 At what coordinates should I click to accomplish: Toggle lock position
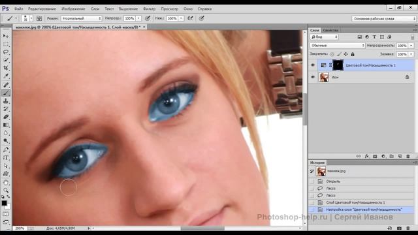coord(346,54)
